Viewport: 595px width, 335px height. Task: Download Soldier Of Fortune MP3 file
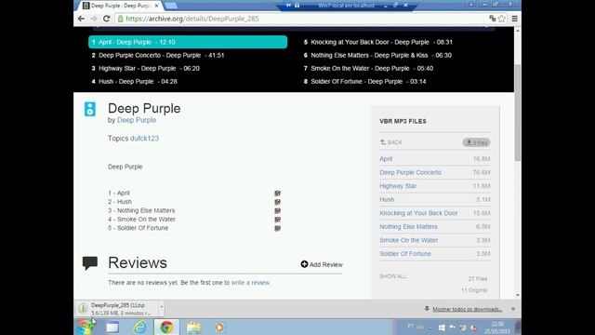tap(405, 254)
